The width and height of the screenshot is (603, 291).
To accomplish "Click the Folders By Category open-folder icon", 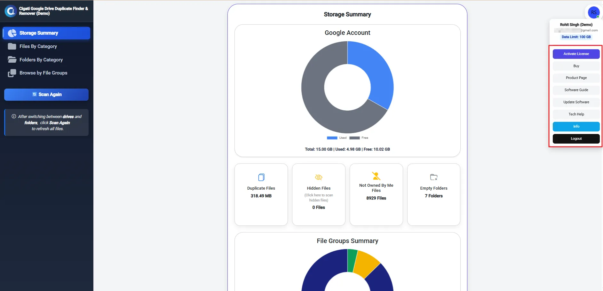I will (x=12, y=60).
